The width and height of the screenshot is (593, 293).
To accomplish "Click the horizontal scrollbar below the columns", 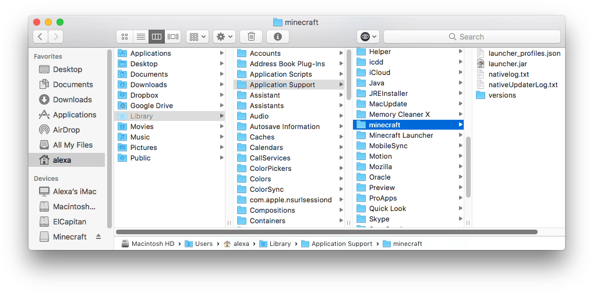I will point(327,232).
